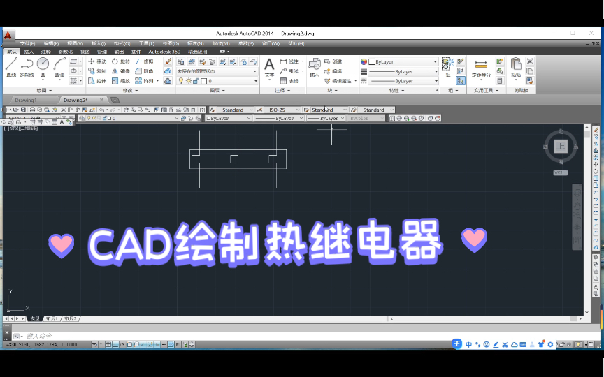Open the ribbon lineweight ByLayer dropdown

pyautogui.click(x=403, y=71)
